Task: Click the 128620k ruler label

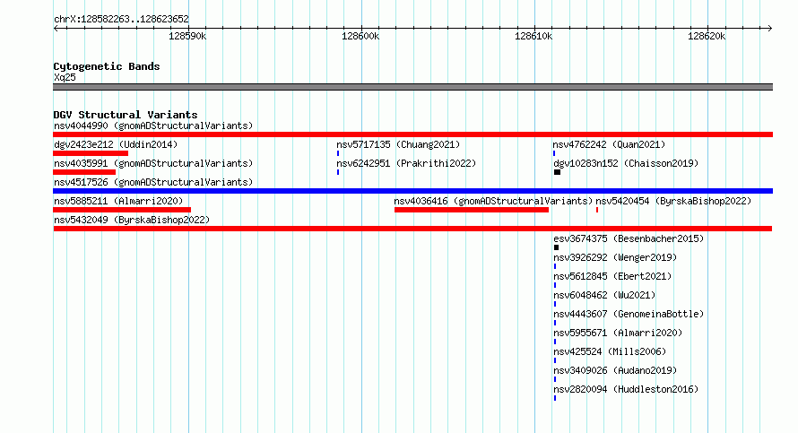Action: coord(707,36)
